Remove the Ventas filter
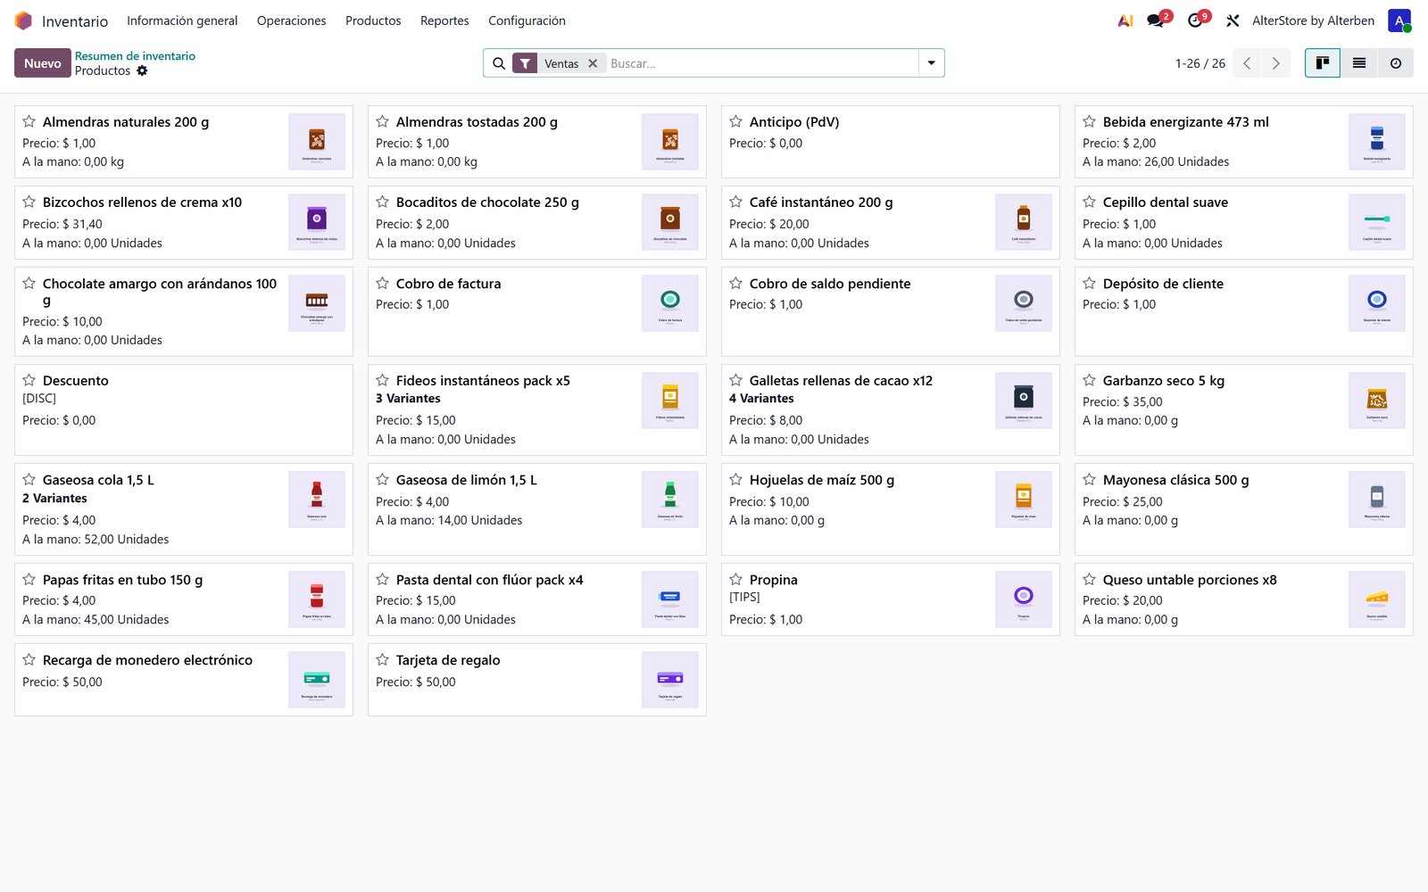This screenshot has height=892, width=1428. pos(593,63)
